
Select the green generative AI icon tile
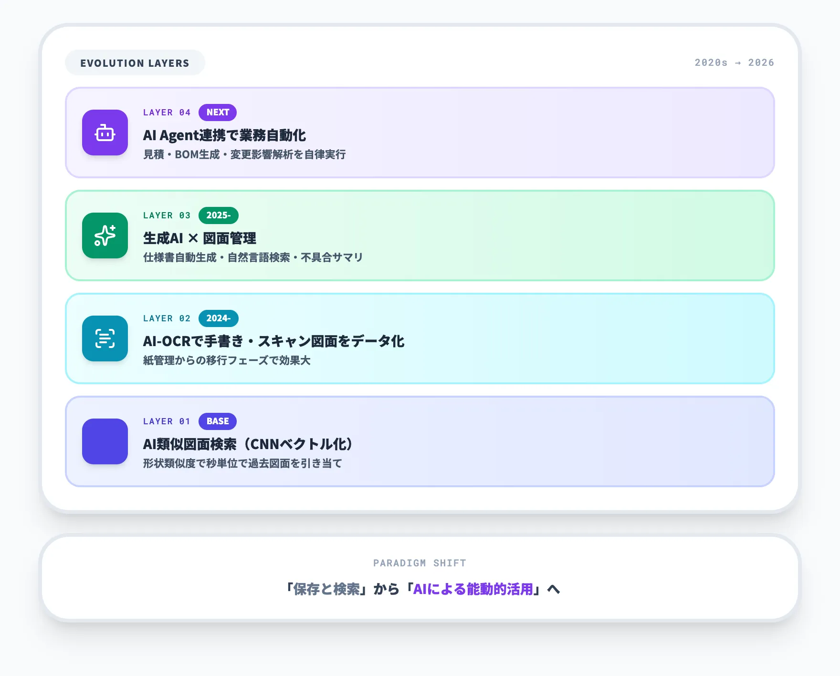[105, 236]
